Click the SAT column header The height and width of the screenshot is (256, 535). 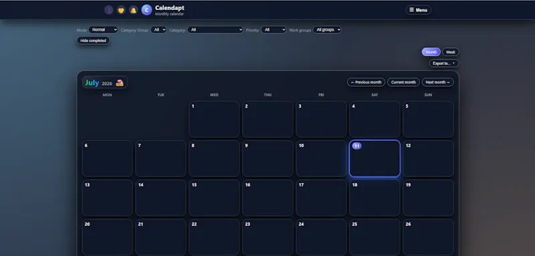[374, 95]
